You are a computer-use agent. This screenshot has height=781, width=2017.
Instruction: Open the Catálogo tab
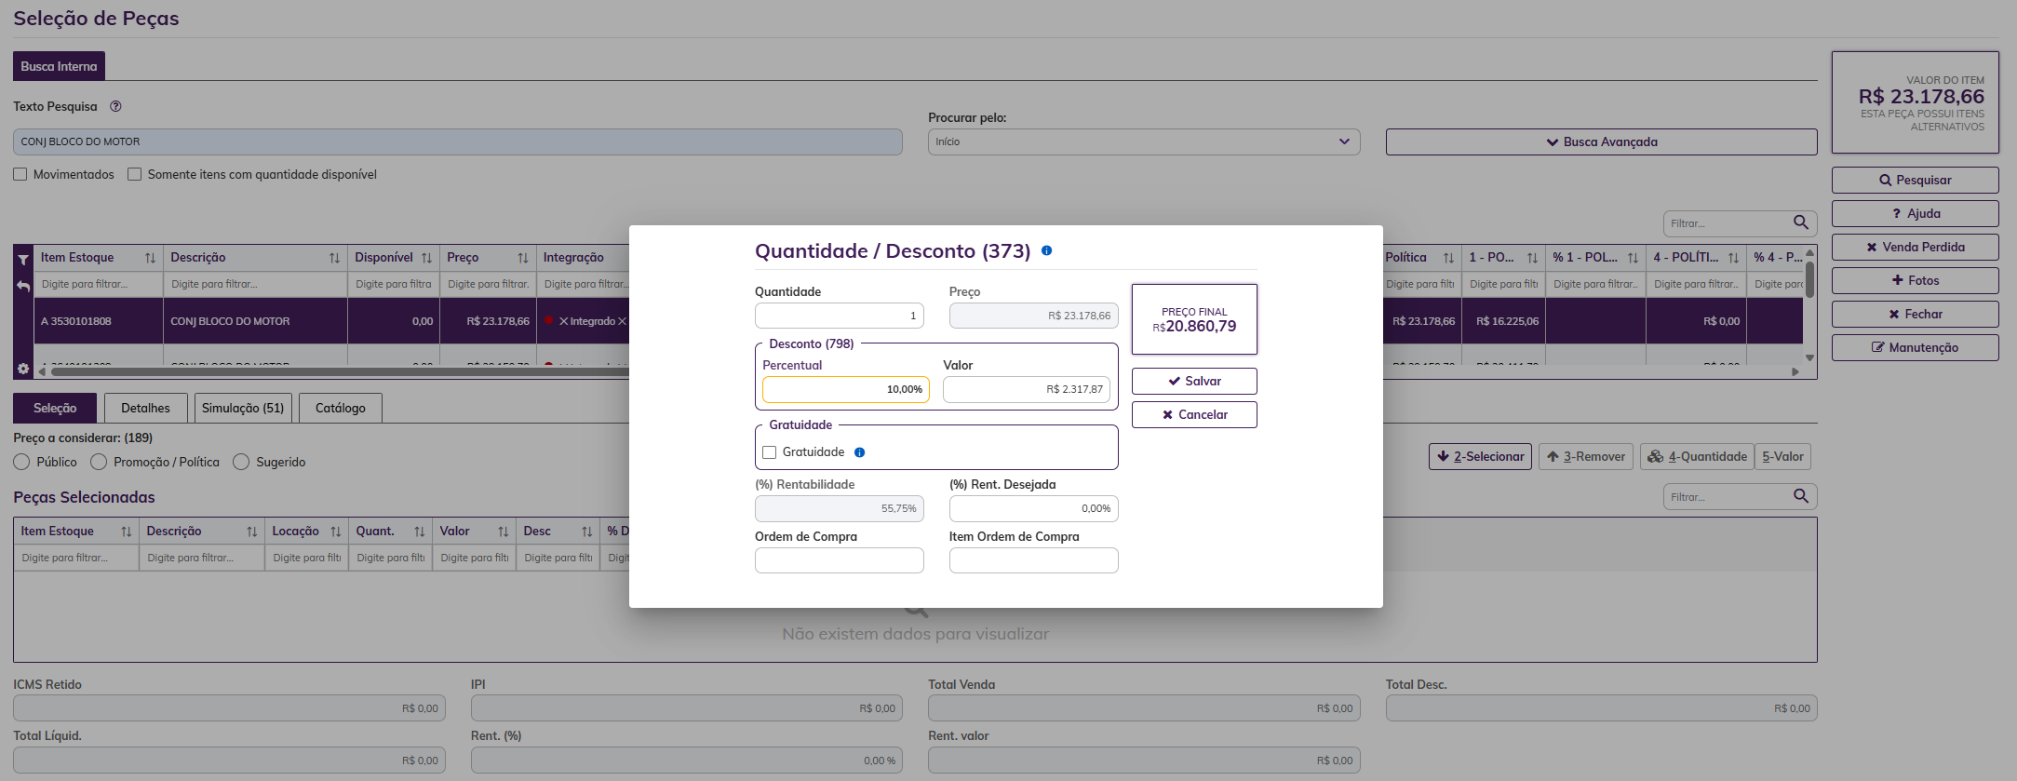[x=341, y=408]
